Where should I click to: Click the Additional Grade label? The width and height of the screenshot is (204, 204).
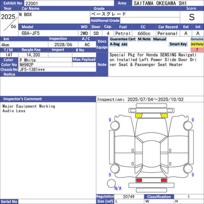[105, 21]
